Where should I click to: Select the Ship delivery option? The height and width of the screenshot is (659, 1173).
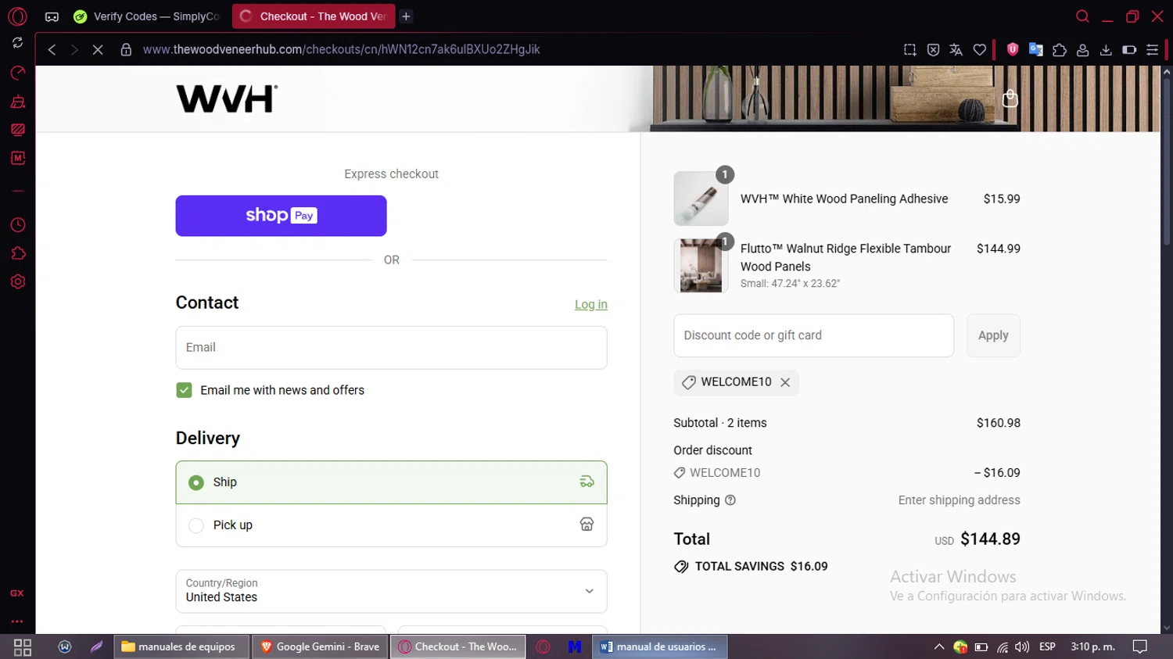(x=391, y=482)
